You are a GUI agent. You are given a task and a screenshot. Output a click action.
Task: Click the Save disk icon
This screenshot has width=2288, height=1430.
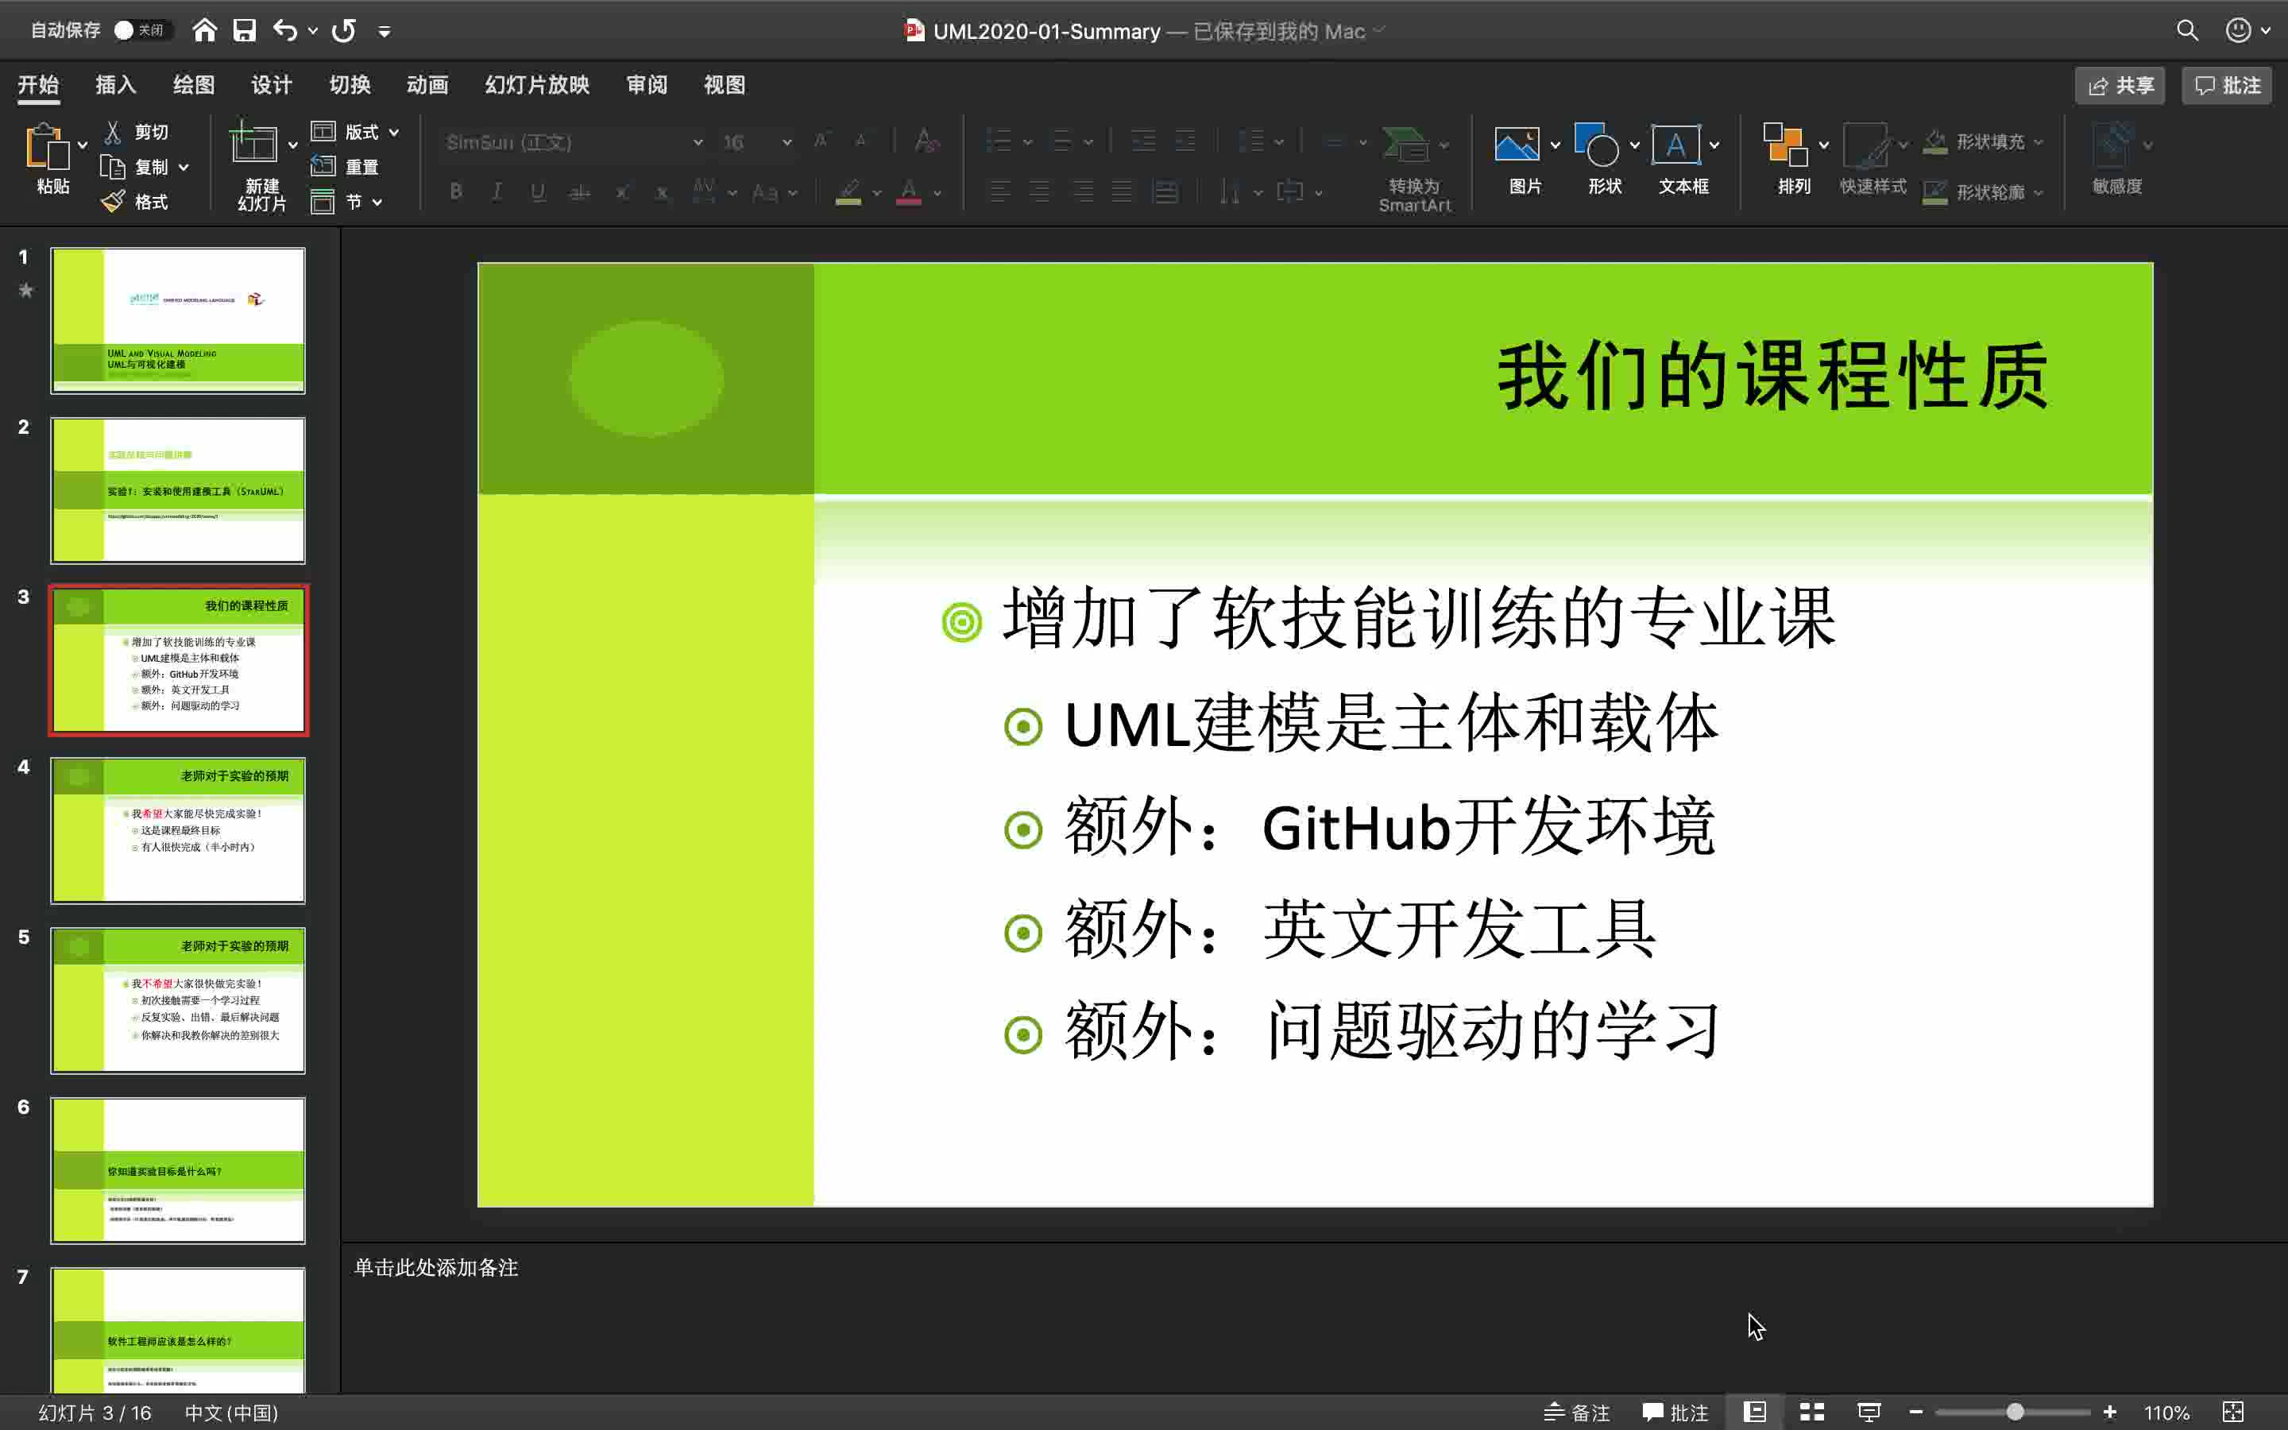coord(245,30)
